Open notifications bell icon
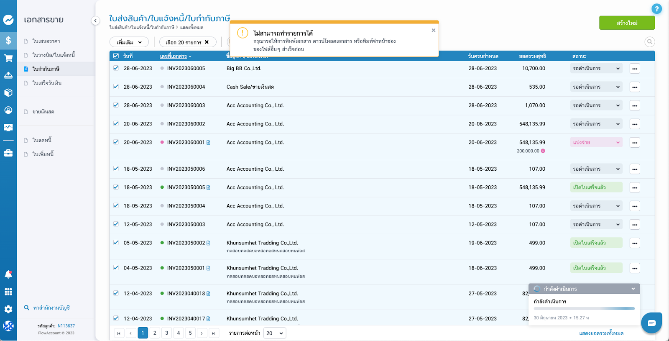This screenshot has width=669, height=341. coord(8,274)
